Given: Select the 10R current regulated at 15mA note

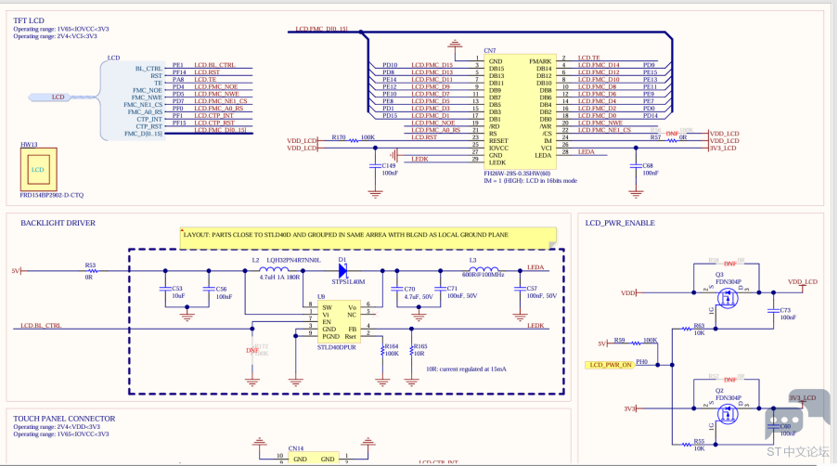Looking at the screenshot, I should coord(466,369).
